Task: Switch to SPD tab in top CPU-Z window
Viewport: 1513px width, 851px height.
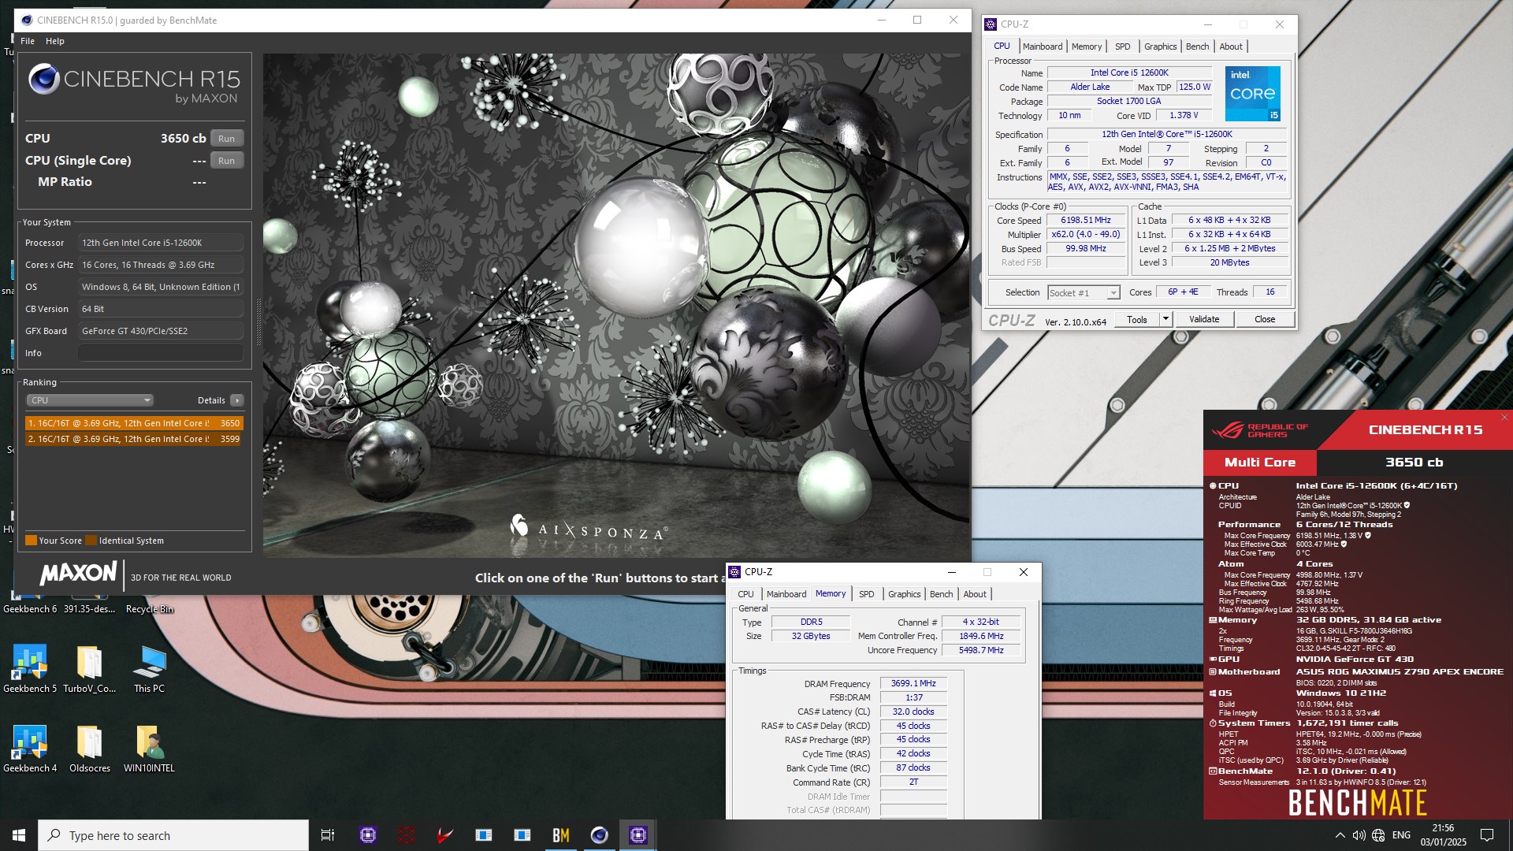Action: [x=1122, y=46]
